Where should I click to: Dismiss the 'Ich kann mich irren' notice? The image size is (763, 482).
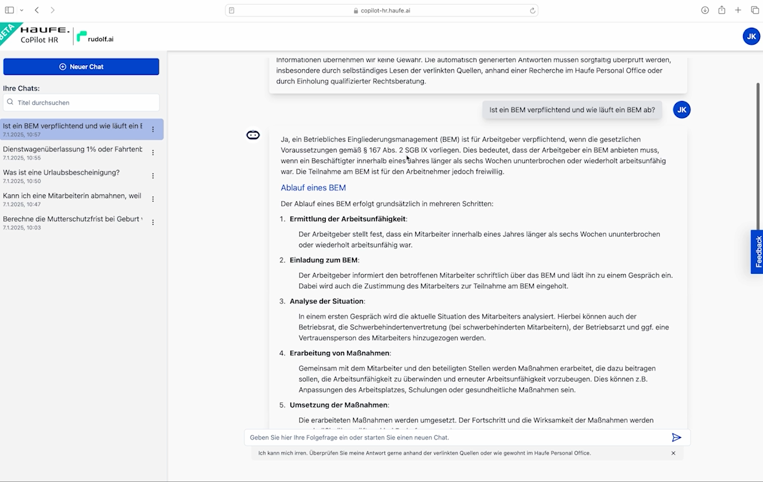673,453
